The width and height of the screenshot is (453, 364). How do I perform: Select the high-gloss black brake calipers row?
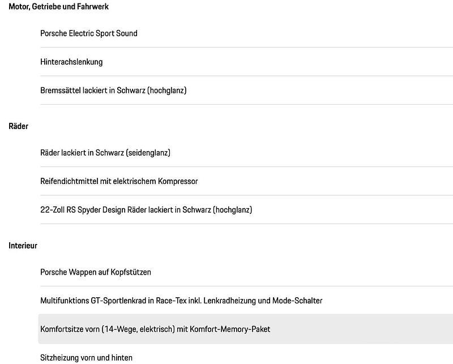pos(113,90)
